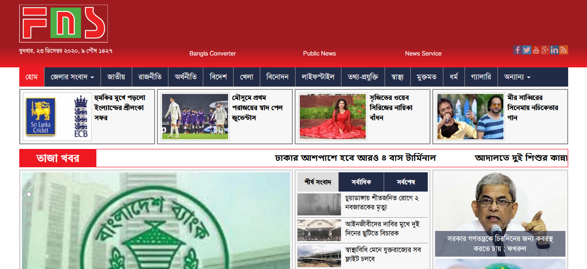This screenshot has height=269, width=587.
Task: Open the বিদেশ menu section
Action: point(218,77)
